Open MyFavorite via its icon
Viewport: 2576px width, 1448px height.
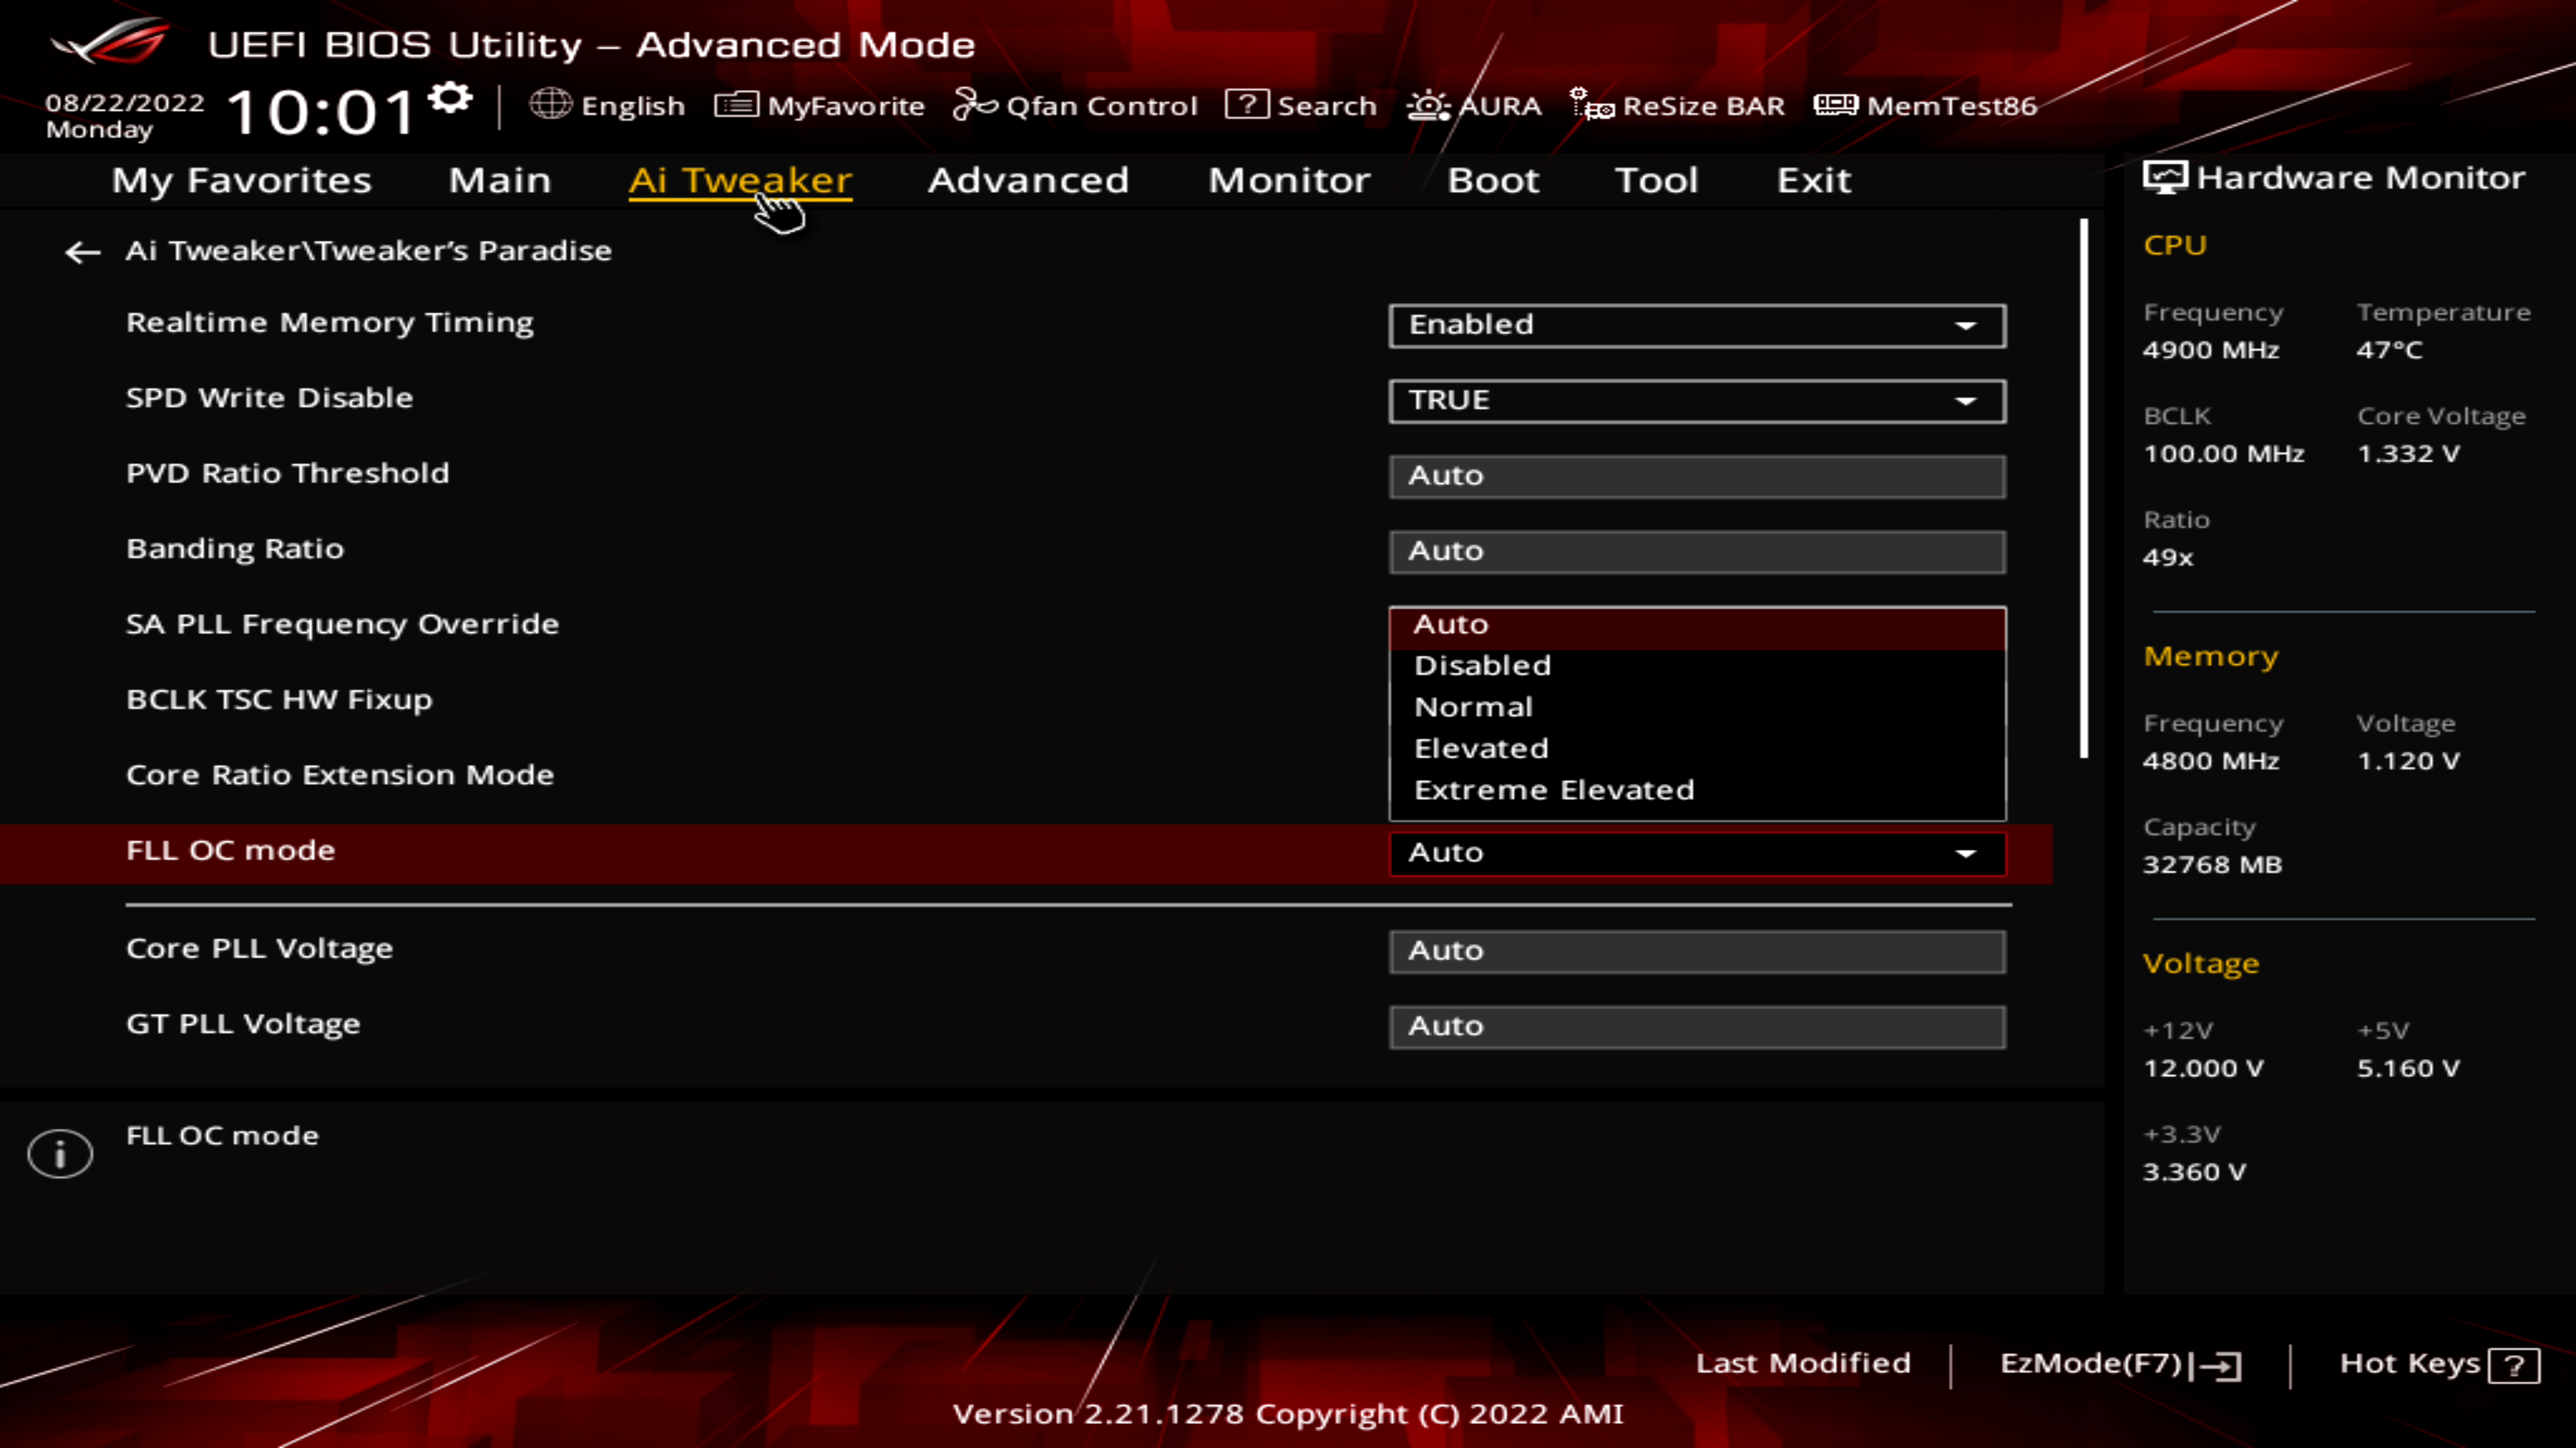tap(736, 104)
